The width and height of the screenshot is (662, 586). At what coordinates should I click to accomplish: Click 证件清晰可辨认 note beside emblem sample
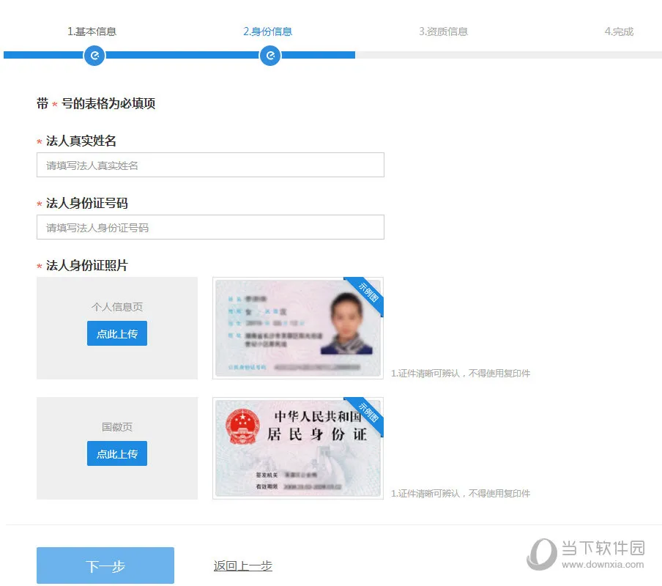tap(460, 494)
